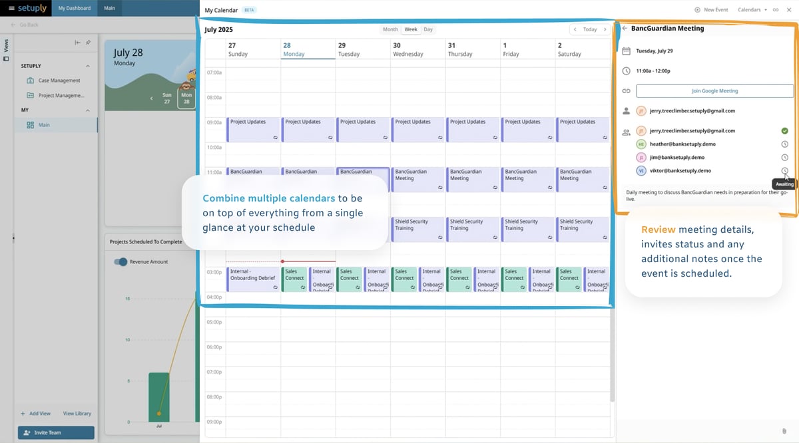Click the 07:00a time label
The height and width of the screenshot is (443, 799).
(214, 72)
